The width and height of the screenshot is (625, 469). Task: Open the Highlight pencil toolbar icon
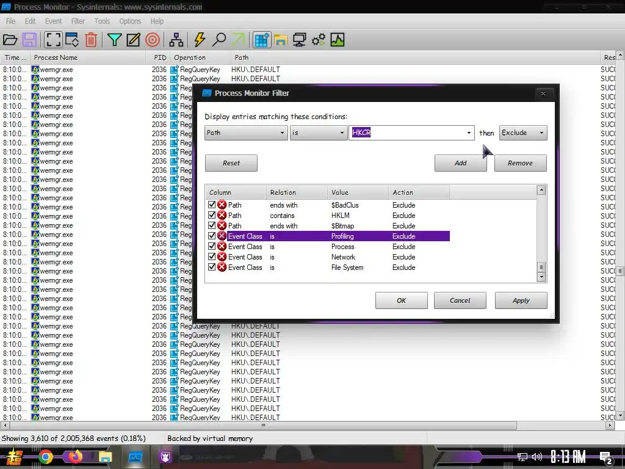pos(133,40)
